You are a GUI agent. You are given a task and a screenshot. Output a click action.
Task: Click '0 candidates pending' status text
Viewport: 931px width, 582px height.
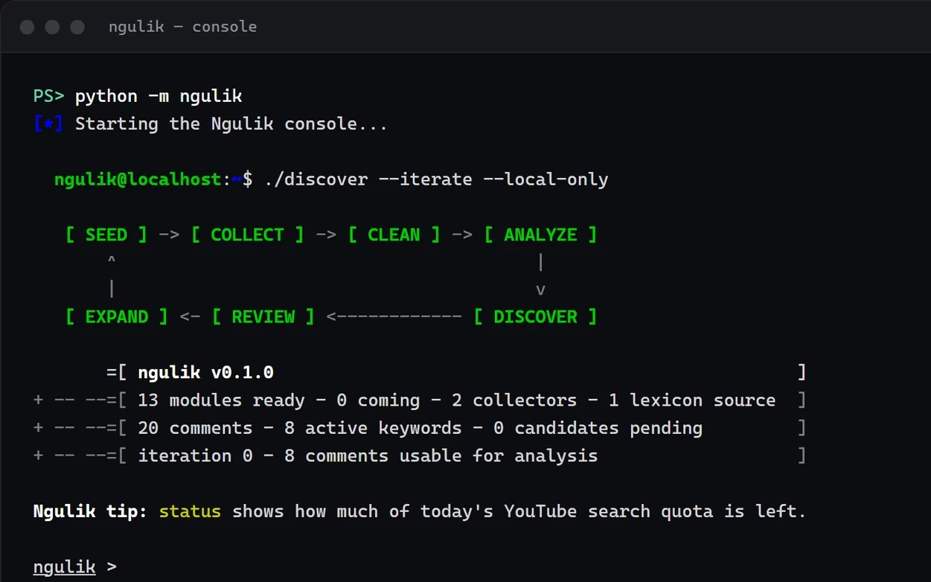point(598,428)
